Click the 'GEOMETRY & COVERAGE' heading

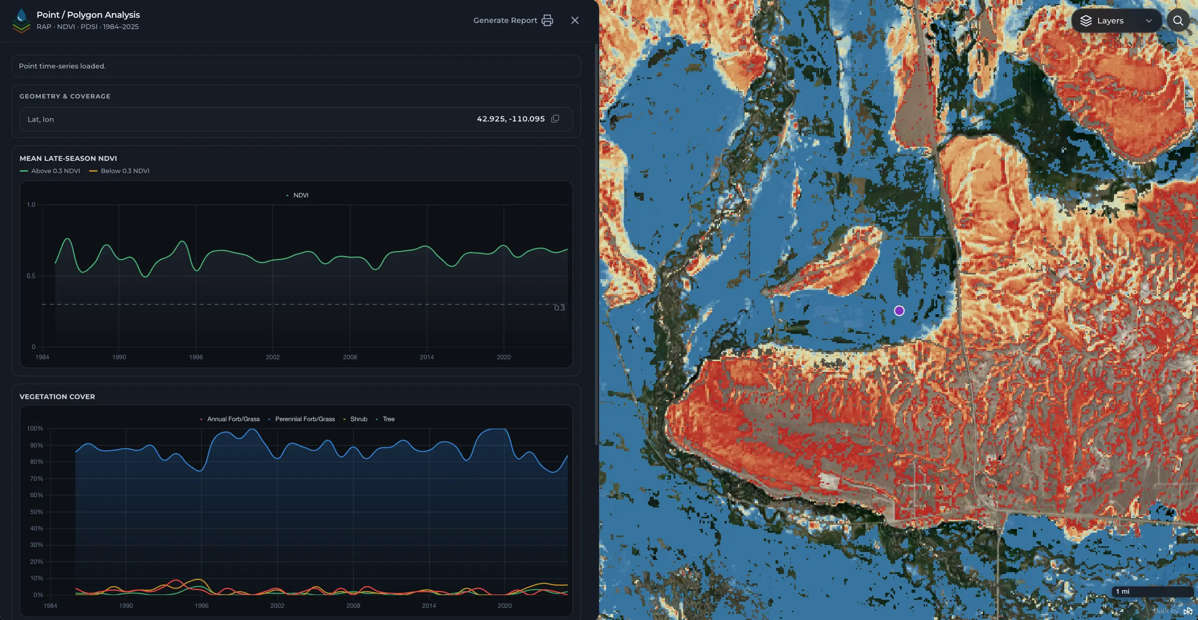65,96
